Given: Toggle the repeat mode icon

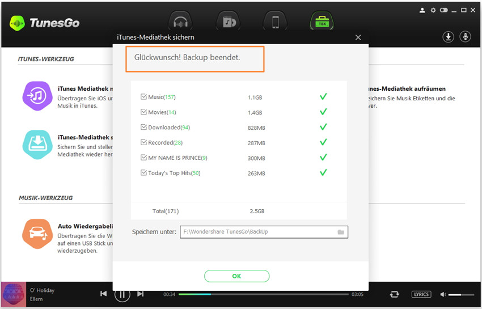Looking at the screenshot, I should pos(395,294).
